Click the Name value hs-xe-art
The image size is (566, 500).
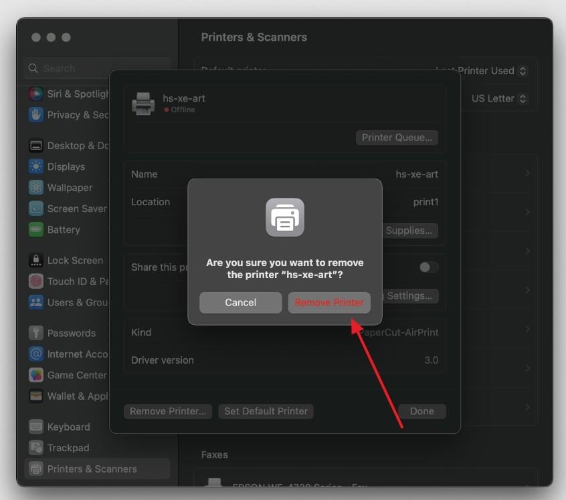click(417, 174)
